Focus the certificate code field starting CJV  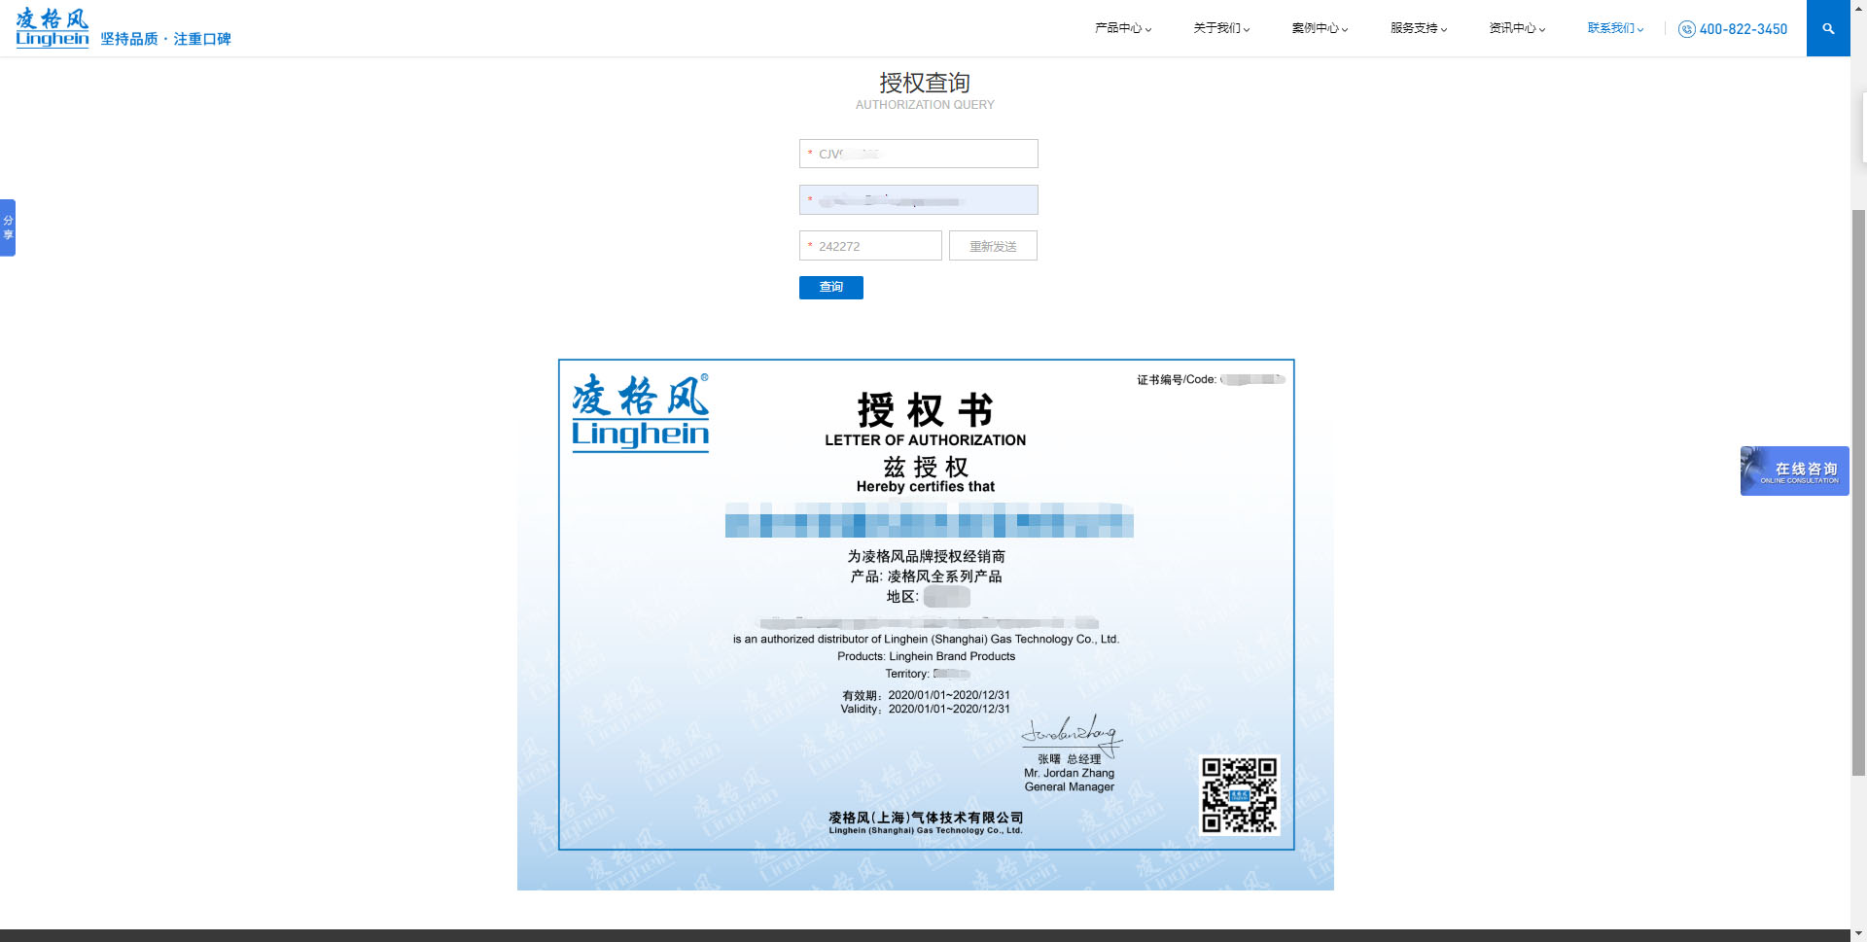[x=919, y=154]
